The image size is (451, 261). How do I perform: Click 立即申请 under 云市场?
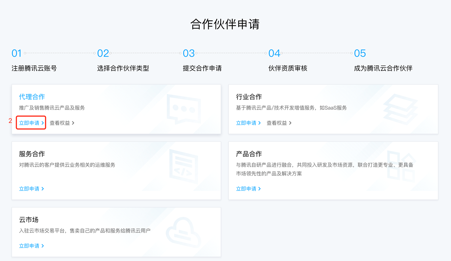click(x=31, y=246)
